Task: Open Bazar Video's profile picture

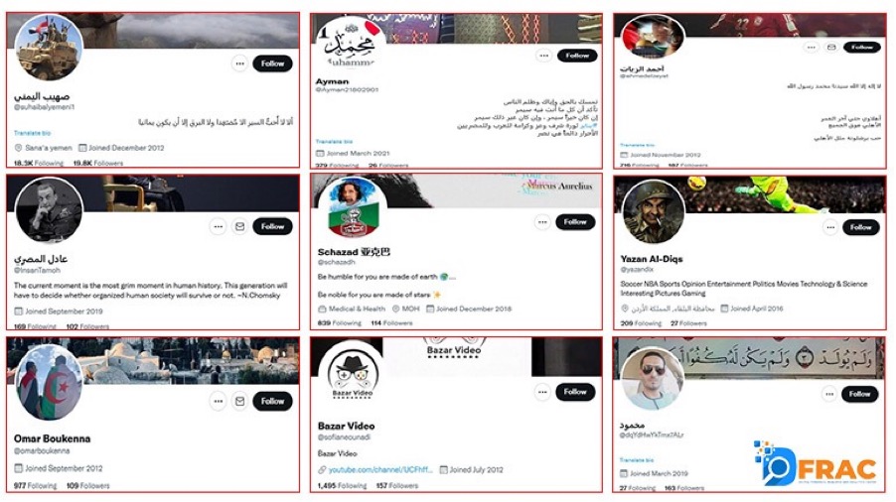Action: 352,374
